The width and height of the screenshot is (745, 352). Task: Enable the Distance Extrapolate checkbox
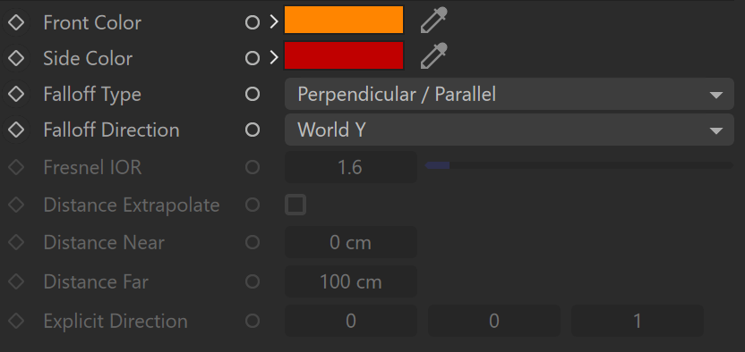coord(295,205)
